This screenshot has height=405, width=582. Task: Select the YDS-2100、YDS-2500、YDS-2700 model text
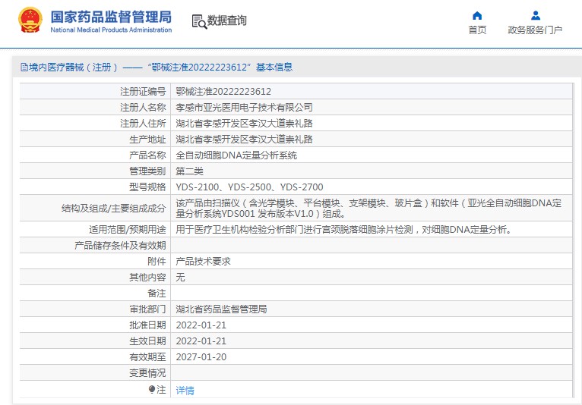coord(249,187)
